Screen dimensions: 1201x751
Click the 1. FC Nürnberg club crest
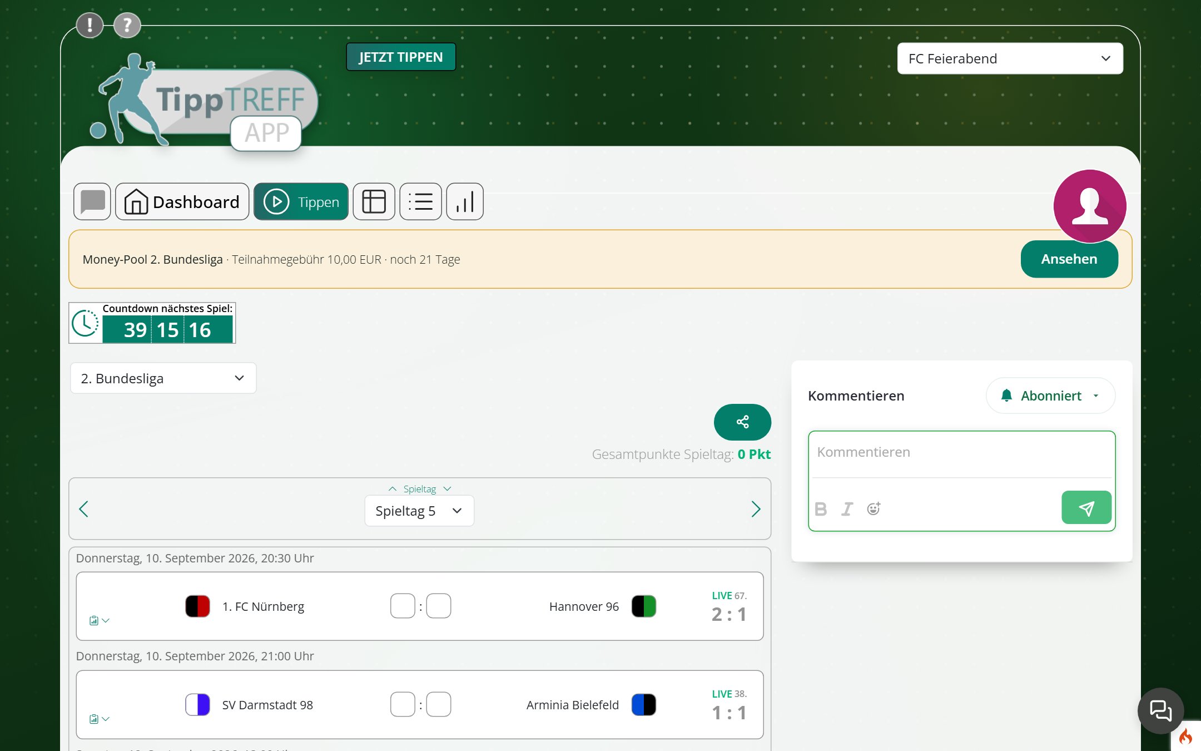[x=197, y=606]
